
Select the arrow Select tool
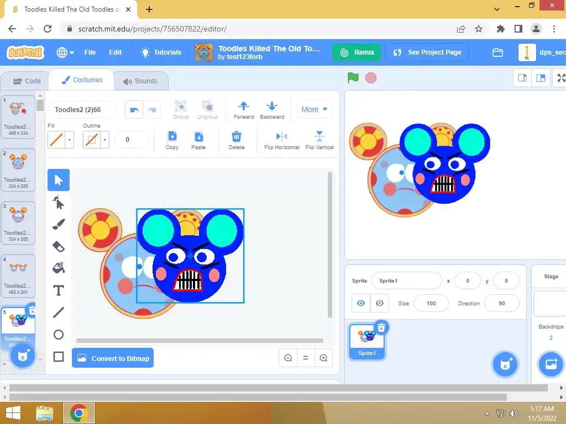click(59, 180)
